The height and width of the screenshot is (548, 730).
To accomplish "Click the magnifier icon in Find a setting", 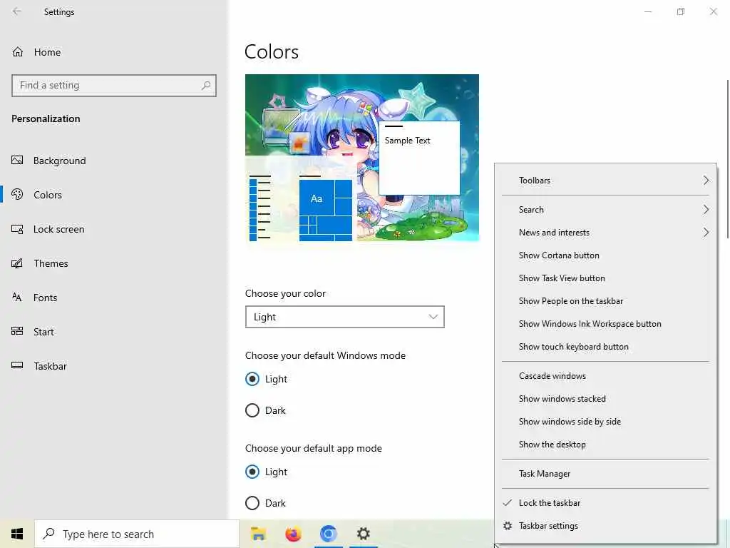I will (x=206, y=86).
